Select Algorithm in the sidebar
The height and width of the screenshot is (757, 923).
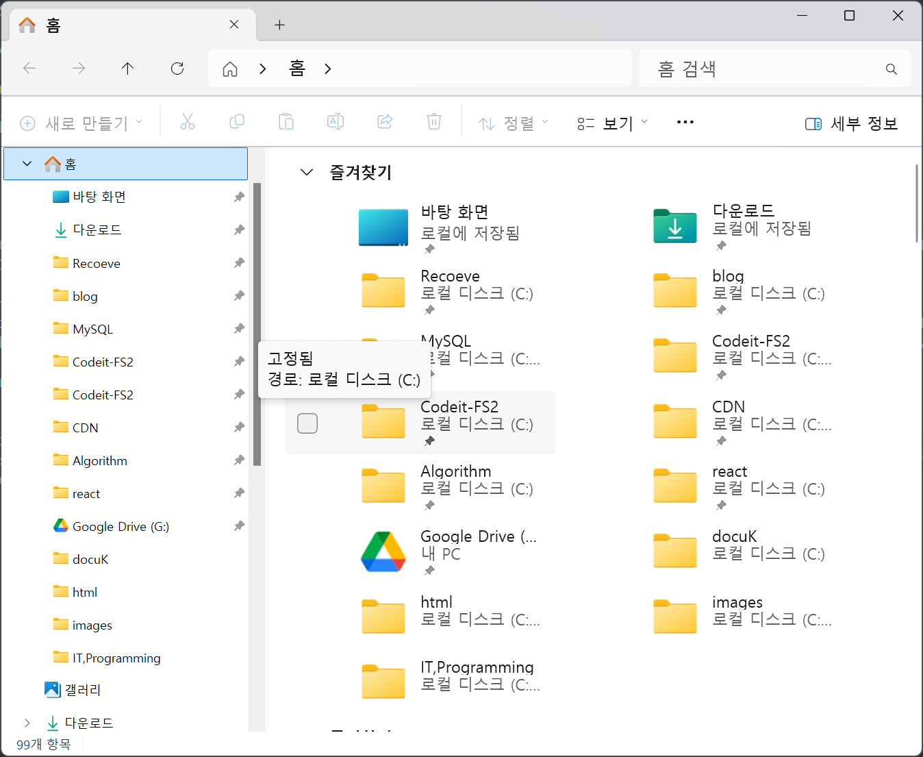click(100, 460)
